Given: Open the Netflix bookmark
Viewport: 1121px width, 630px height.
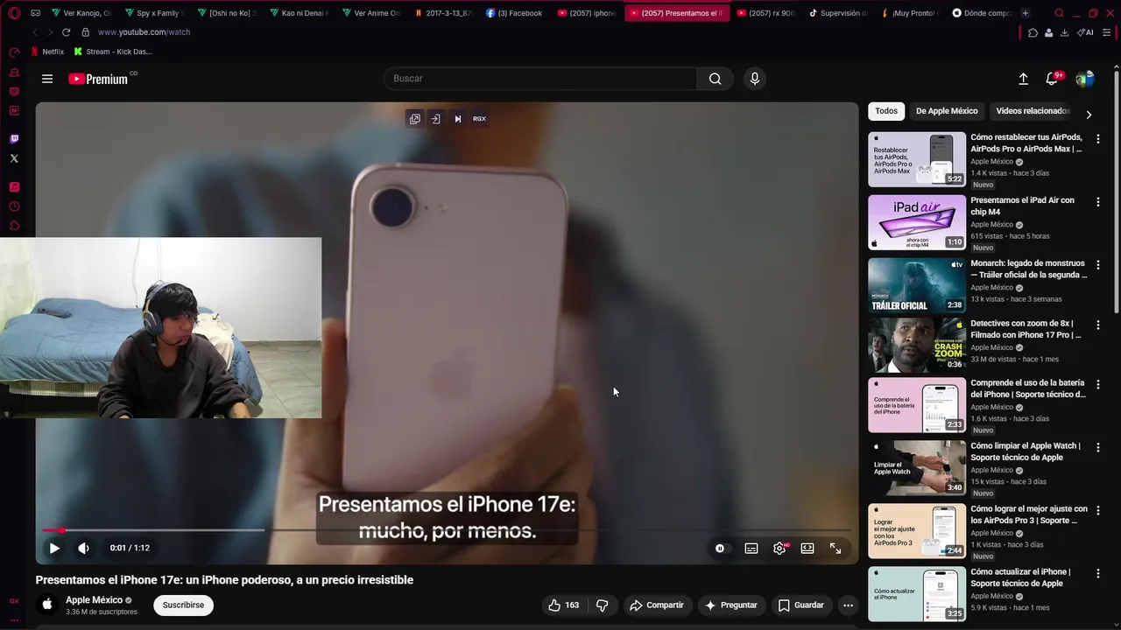Looking at the screenshot, I should click(x=47, y=52).
